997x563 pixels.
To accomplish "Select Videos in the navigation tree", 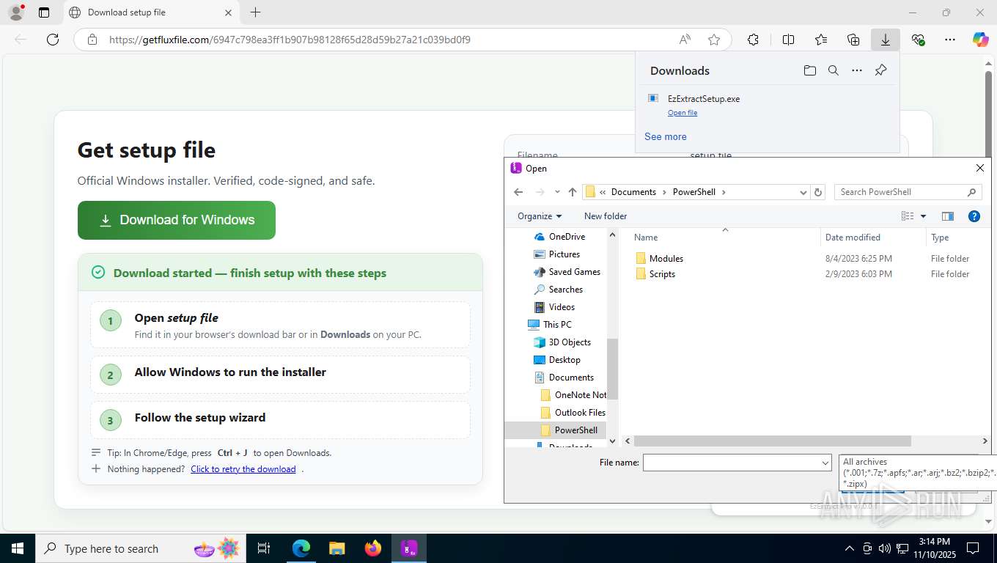I will [562, 307].
